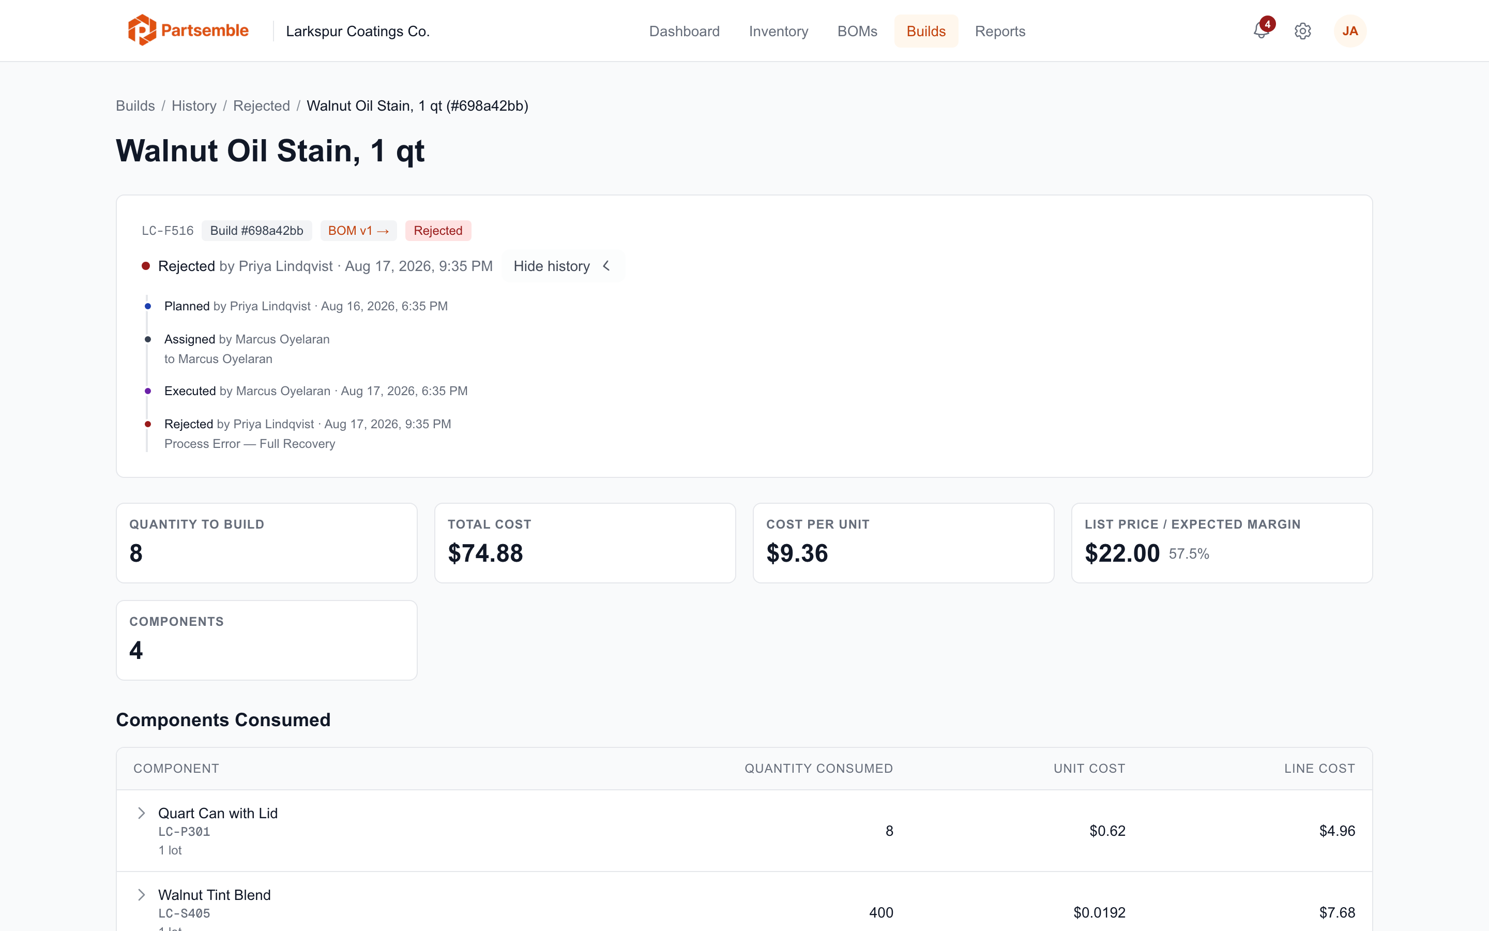Click the $7.68 line cost
1489x931 pixels.
[1337, 912]
